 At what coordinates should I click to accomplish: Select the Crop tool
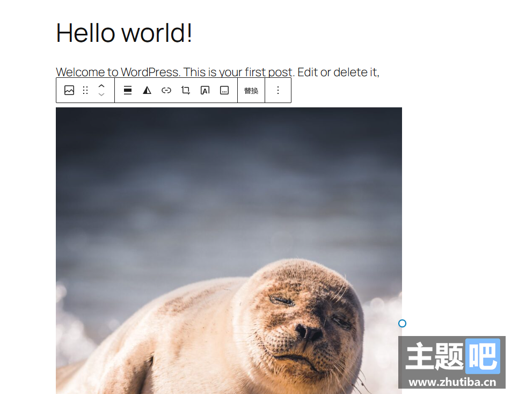(185, 90)
